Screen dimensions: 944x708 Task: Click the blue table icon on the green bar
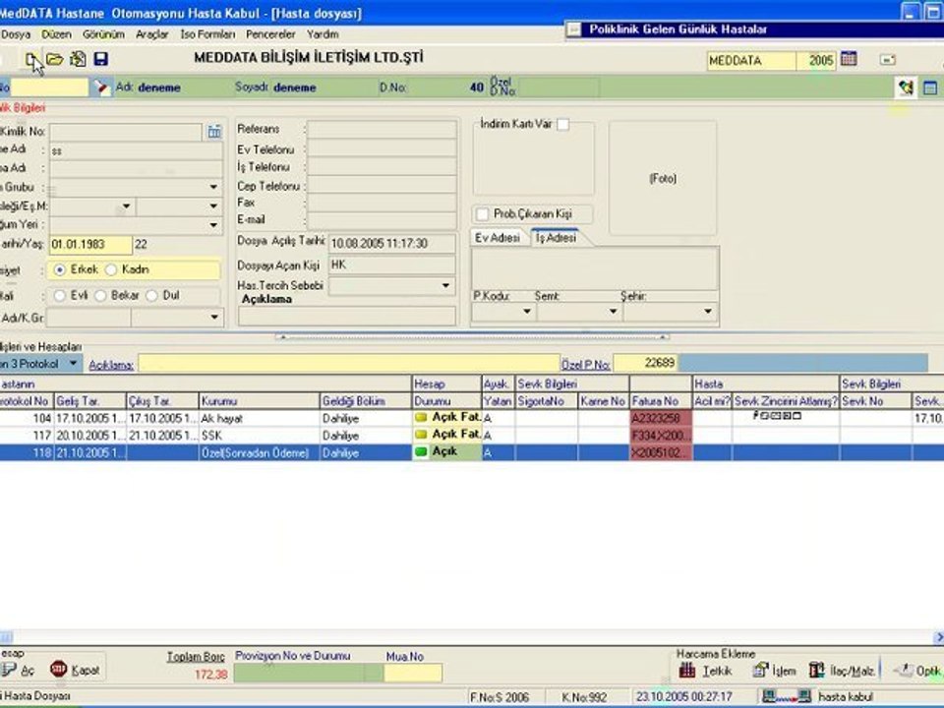pyautogui.click(x=930, y=88)
